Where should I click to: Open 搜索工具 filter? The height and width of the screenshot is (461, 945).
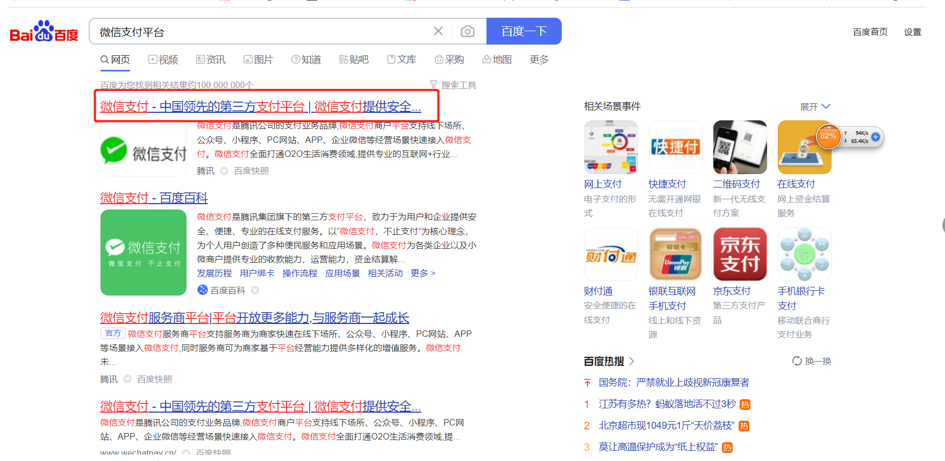pyautogui.click(x=453, y=85)
